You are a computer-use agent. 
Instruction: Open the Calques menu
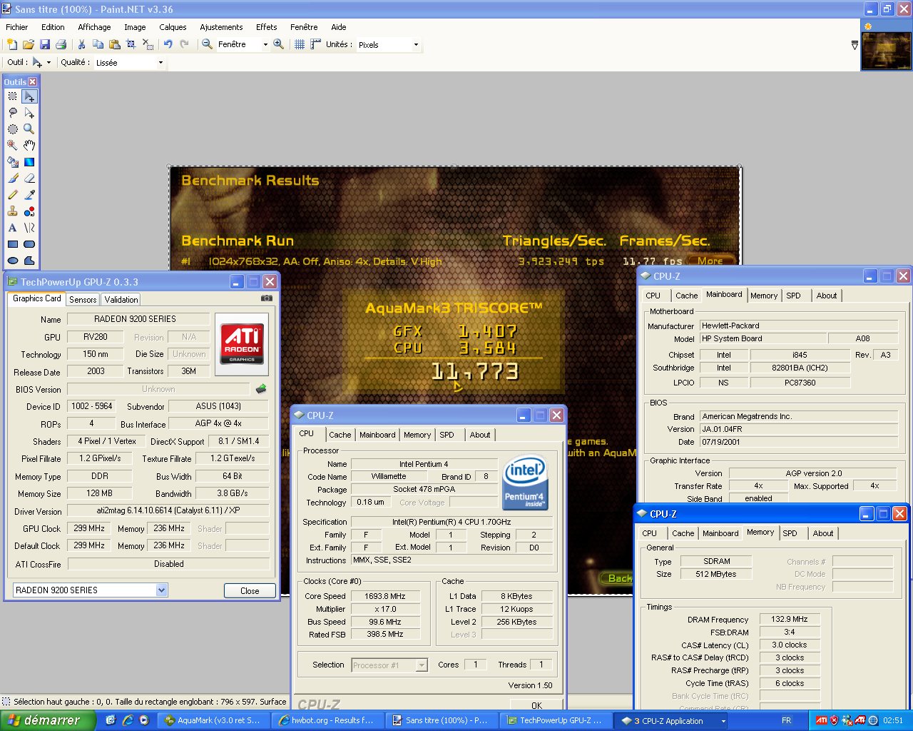[173, 27]
